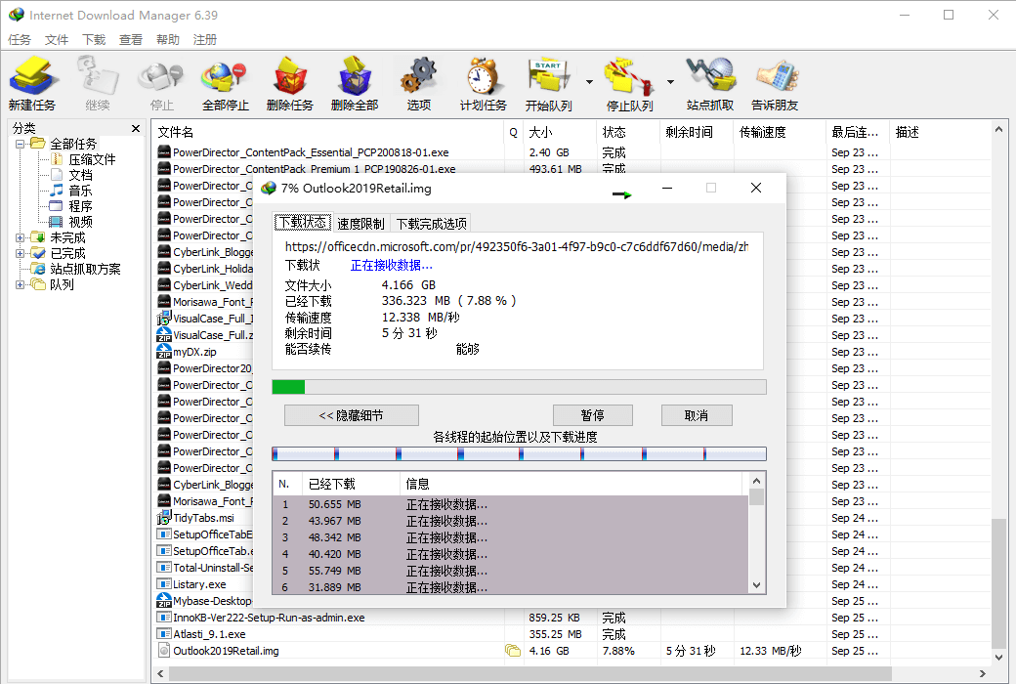The image size is (1016, 684).
Task: Open the 下载 menu
Action: 94,39
